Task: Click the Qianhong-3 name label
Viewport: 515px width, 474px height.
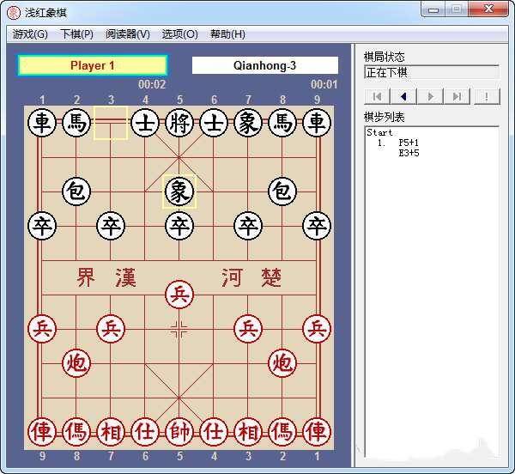Action: [264, 65]
